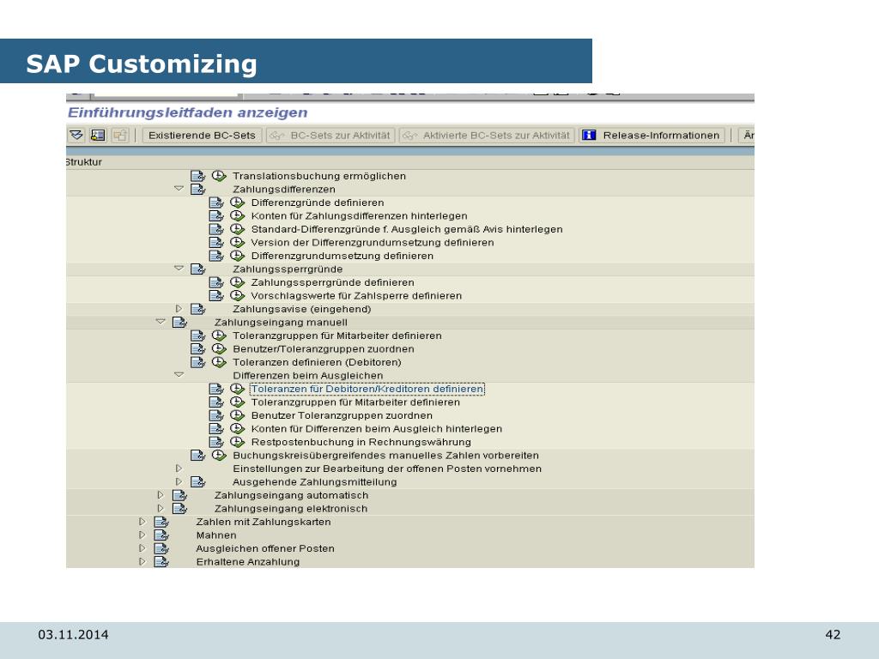This screenshot has width=879, height=659.
Task: Expand Zahlen mit Zahlungskarten node
Action: click(x=142, y=522)
